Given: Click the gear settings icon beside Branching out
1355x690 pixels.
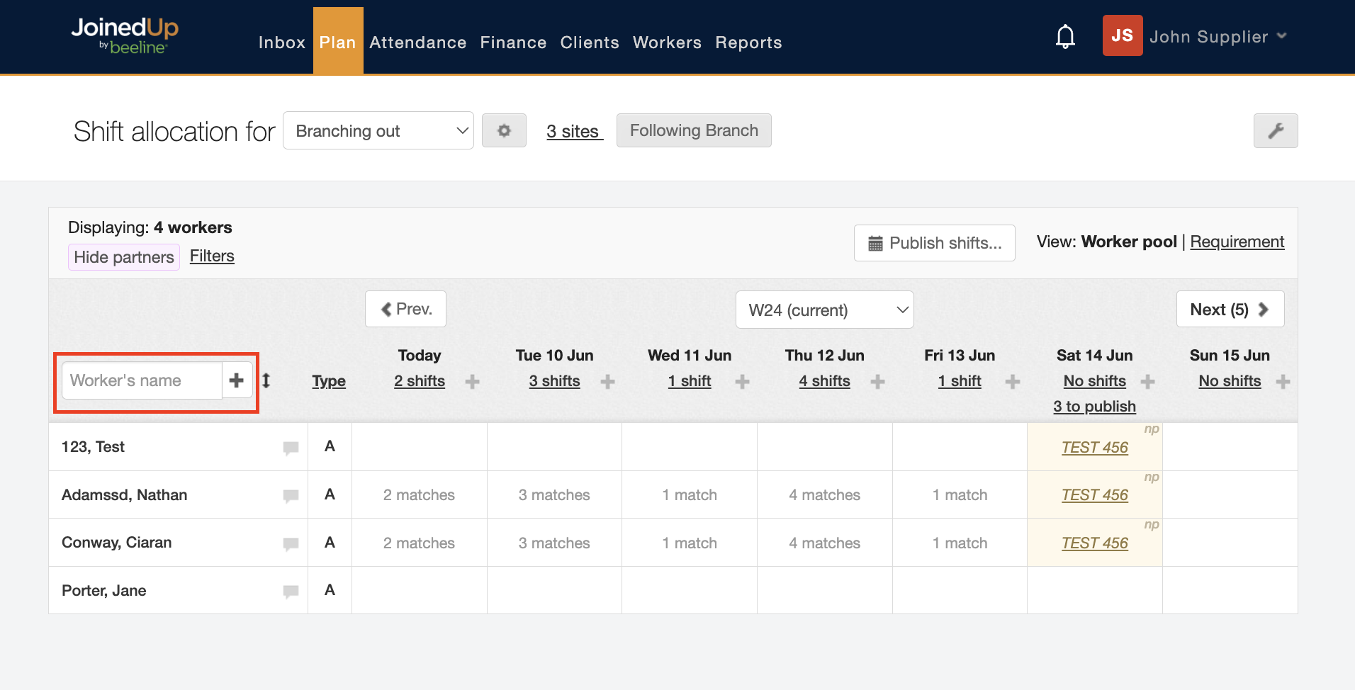Looking at the screenshot, I should 504,130.
